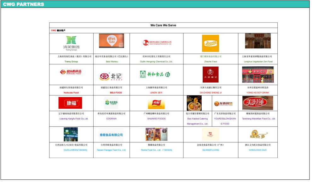Click the Taiwan Xiangge Food Co. label
The image size is (312, 182).
point(111,150)
